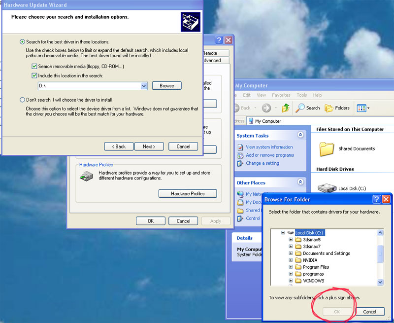Expand the Program Files folder node

pyautogui.click(x=291, y=267)
